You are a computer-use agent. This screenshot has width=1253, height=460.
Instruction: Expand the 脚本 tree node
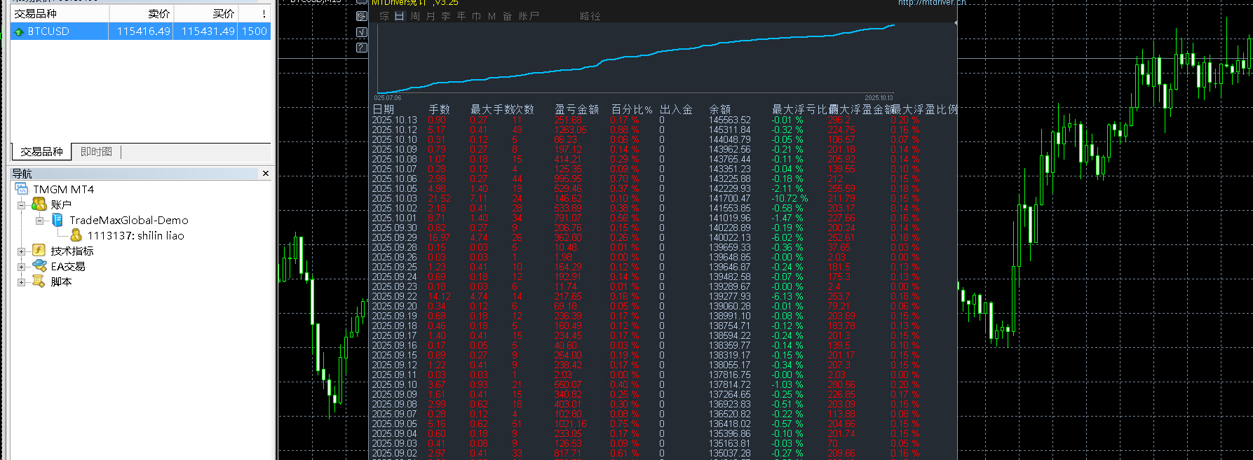(21, 282)
